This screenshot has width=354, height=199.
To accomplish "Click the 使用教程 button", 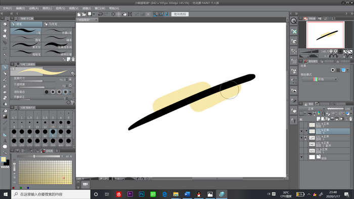I will coord(180,14).
